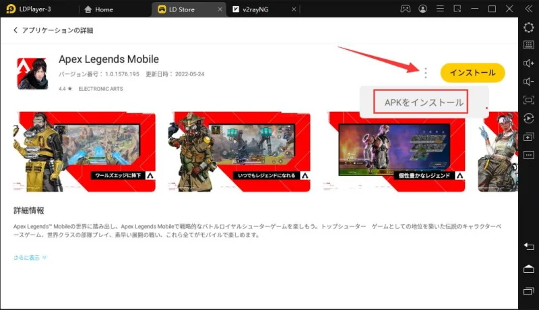Open multi-instance manager sidebar icon
539x310 pixels.
(529, 137)
